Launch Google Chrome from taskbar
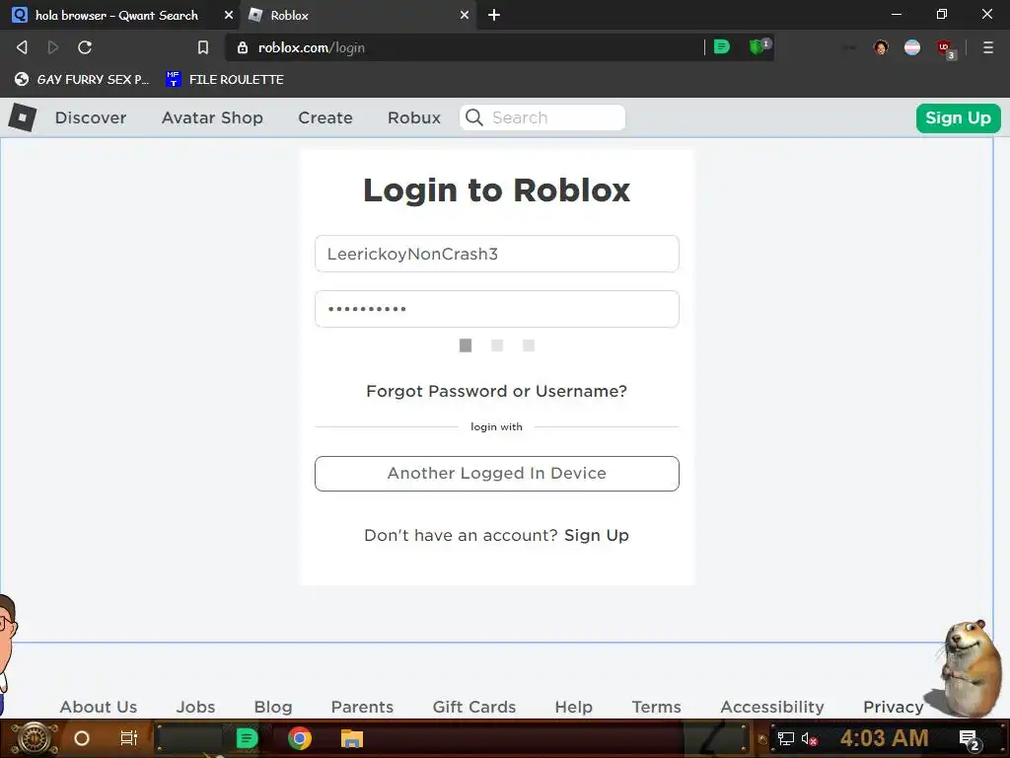Viewport: 1010px width, 758px height. (300, 738)
